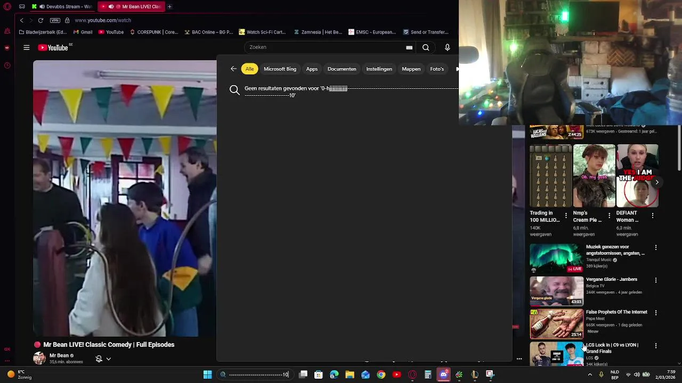Image resolution: width=682 pixels, height=383 pixels.
Task: Open options for False Prophets video
Action: coord(656,313)
